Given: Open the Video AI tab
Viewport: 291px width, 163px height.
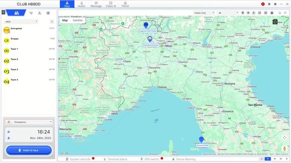Looking at the screenshot, I should [110, 4].
